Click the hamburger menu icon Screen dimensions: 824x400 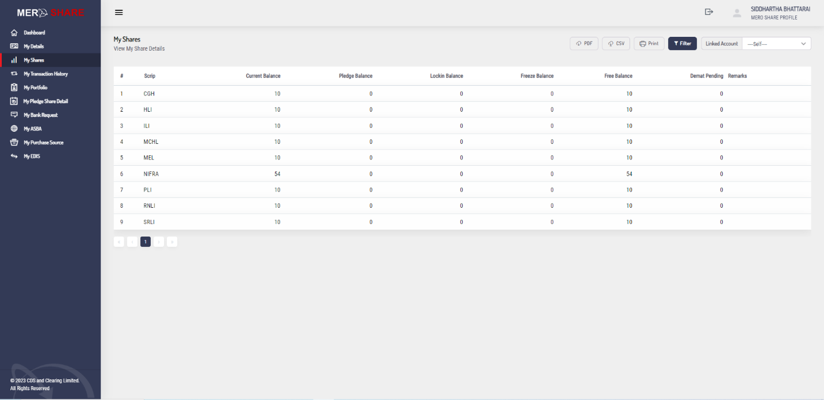point(119,13)
